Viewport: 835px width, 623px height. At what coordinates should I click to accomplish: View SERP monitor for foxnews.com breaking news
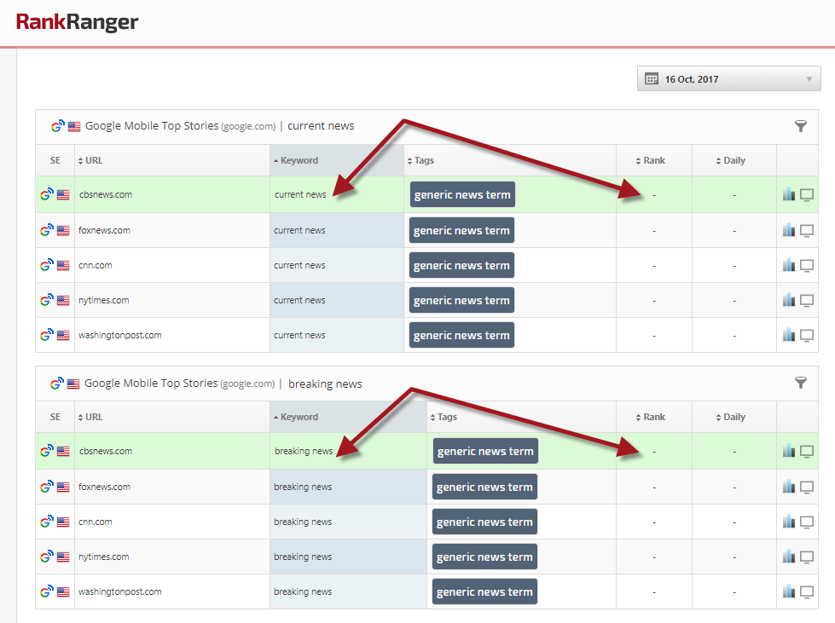[807, 487]
